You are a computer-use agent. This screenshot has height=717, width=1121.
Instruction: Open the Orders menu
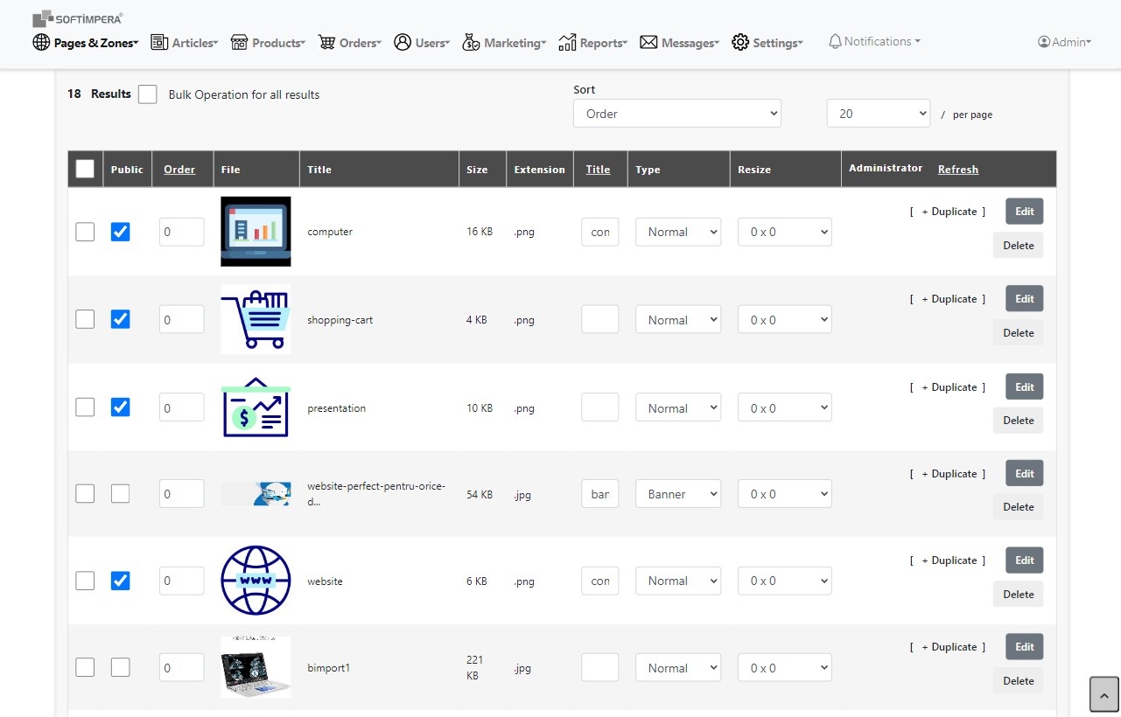point(349,42)
